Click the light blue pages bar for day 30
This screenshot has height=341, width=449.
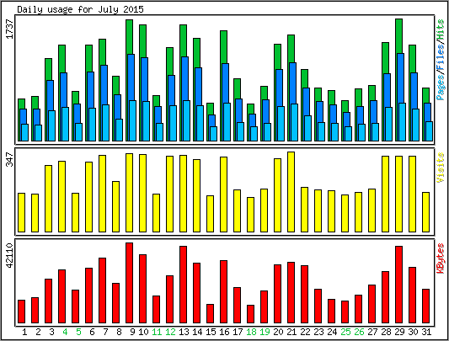pyautogui.click(x=416, y=125)
